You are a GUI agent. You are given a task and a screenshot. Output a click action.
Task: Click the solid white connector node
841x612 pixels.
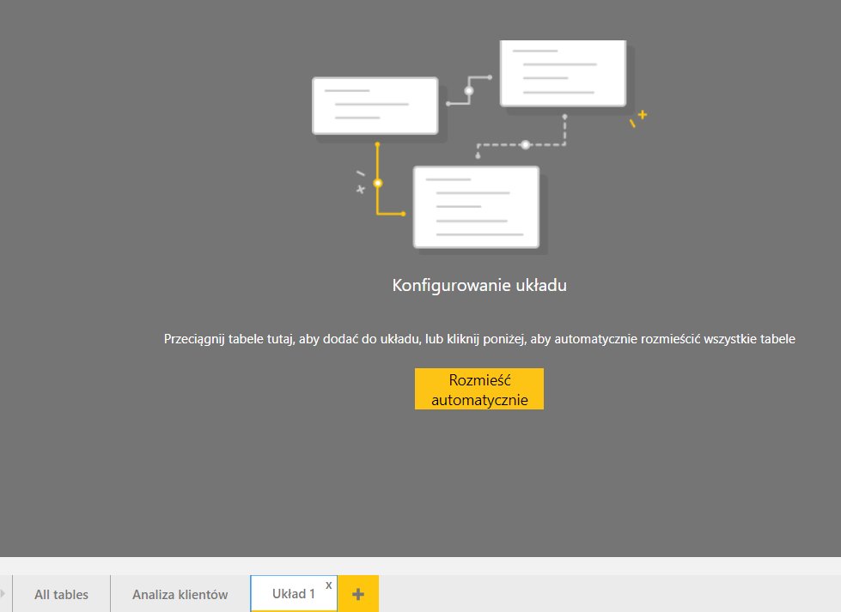(x=469, y=90)
